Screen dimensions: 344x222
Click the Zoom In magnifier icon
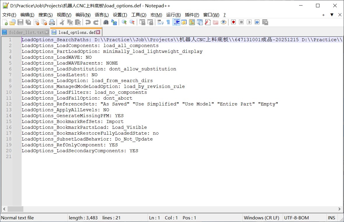coord(124,22)
